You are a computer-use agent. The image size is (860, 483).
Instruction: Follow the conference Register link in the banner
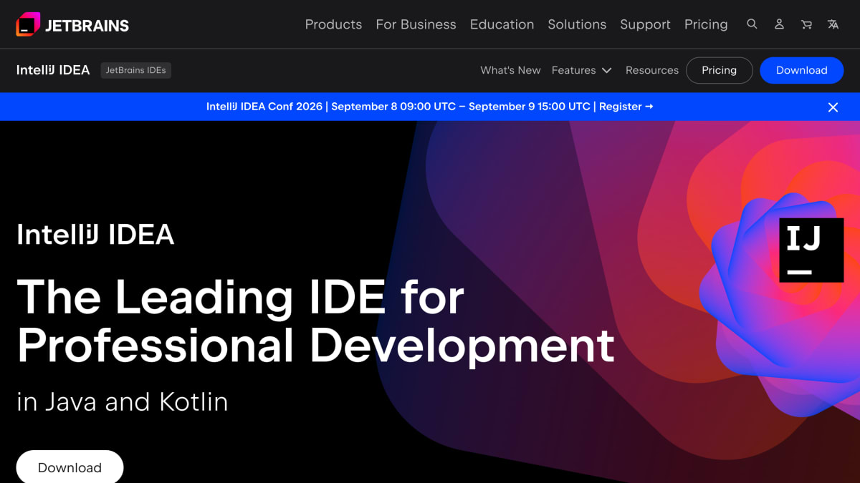click(x=626, y=107)
